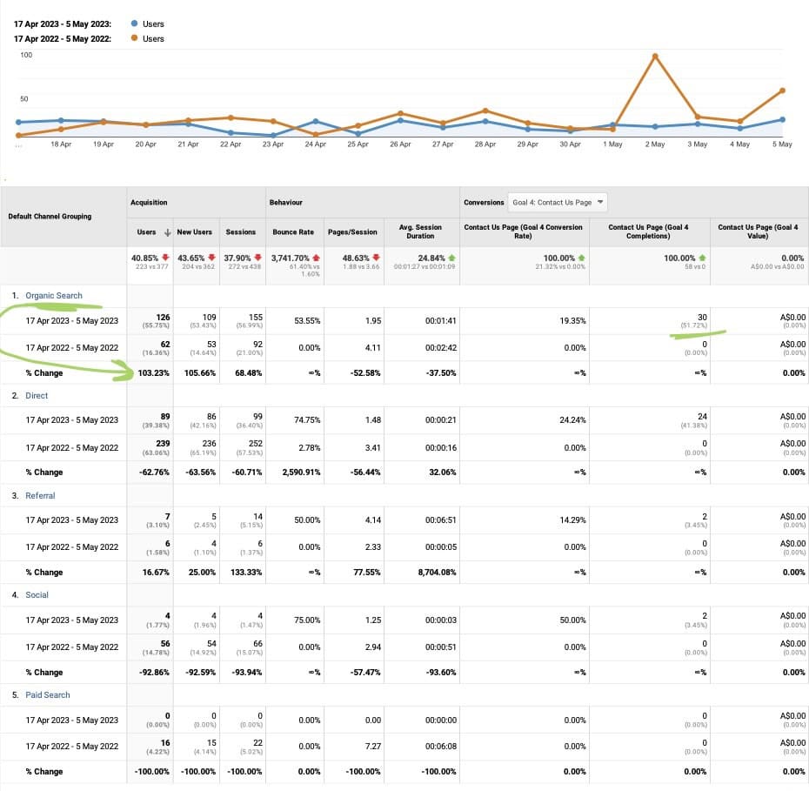
Task: Click Social 2022 users value 56
Action: pyautogui.click(x=165, y=644)
